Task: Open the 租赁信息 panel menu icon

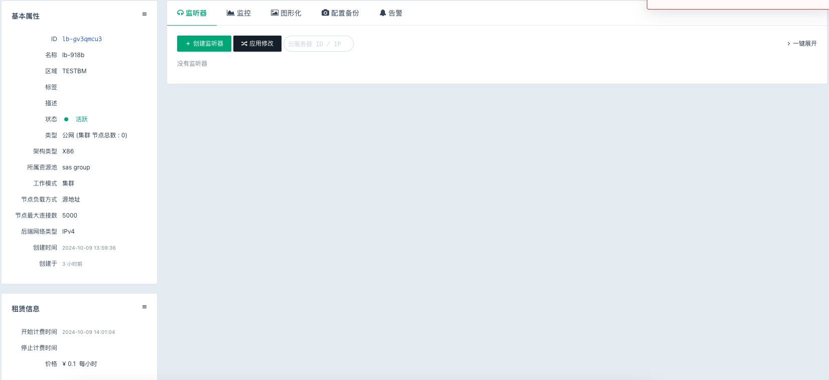Action: [145, 307]
